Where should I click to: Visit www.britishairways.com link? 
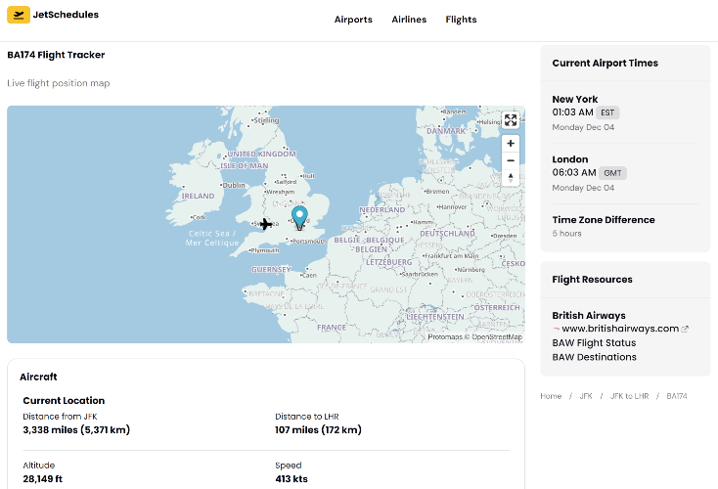click(x=620, y=329)
